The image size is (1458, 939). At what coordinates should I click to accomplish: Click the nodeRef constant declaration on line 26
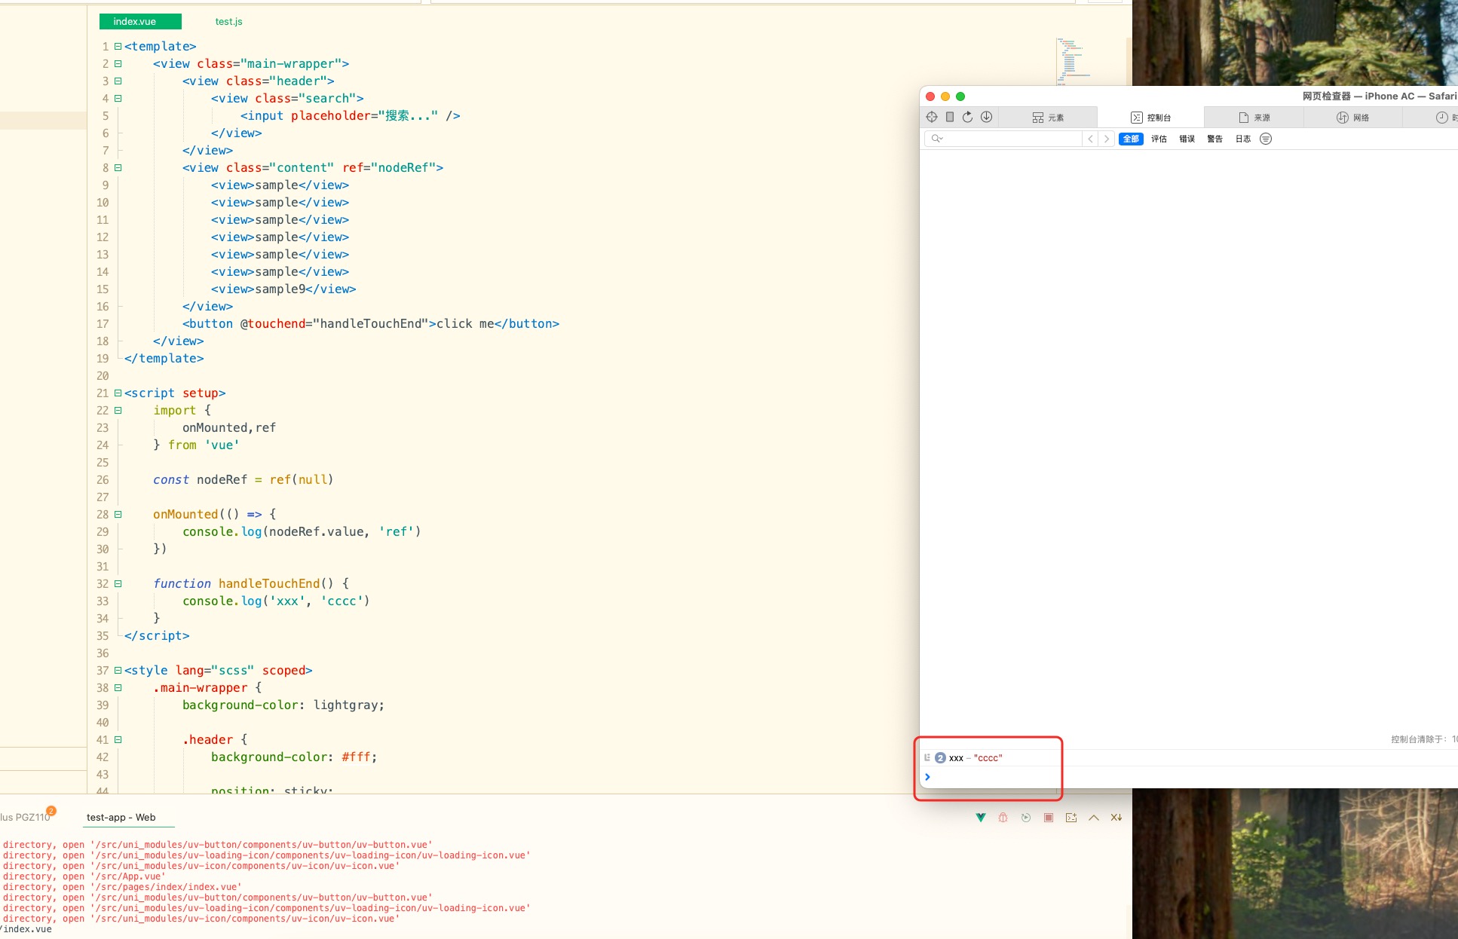point(222,480)
